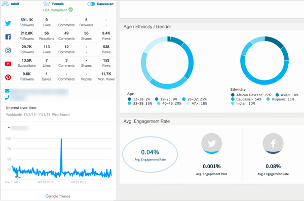Click the Facebook icon in the stats table
The width and height of the screenshot is (304, 201).
pyautogui.click(x=8, y=37)
